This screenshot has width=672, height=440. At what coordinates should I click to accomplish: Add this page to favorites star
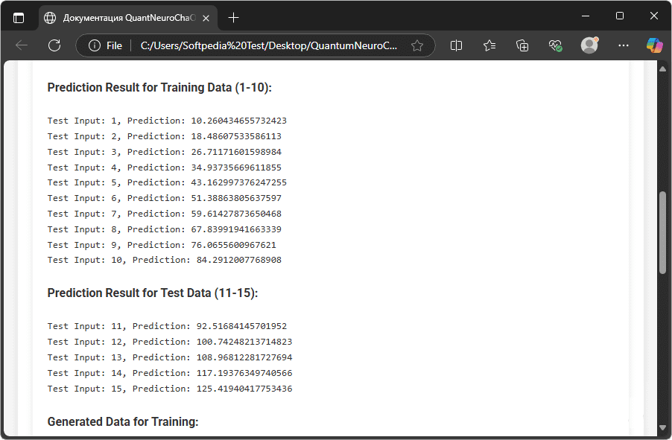point(417,45)
